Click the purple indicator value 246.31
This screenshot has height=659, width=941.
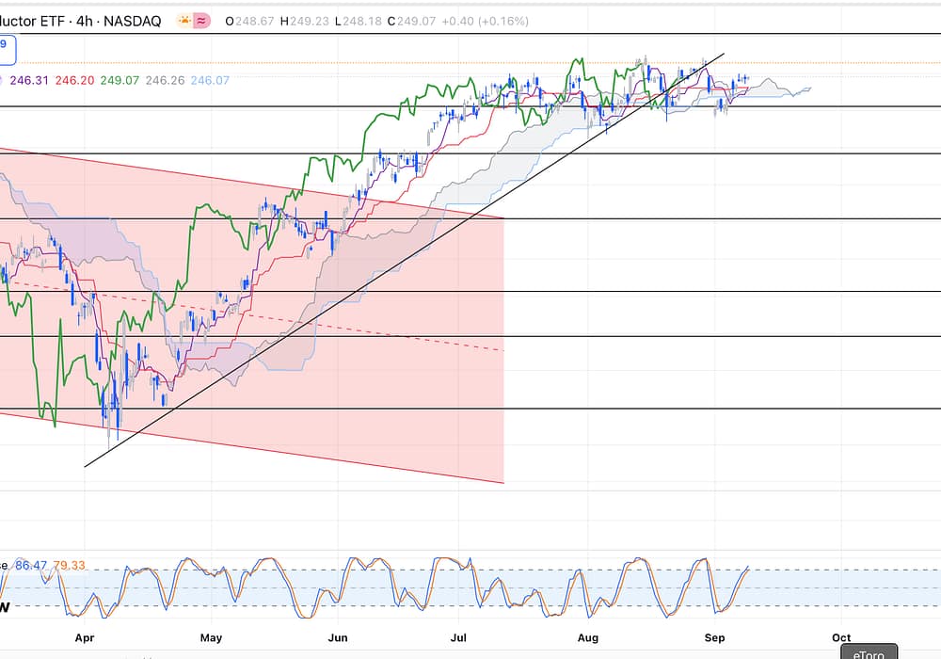tap(28, 81)
